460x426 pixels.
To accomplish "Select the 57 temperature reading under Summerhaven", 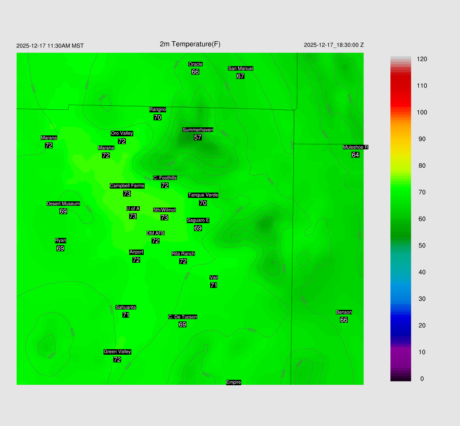I will tap(198, 137).
